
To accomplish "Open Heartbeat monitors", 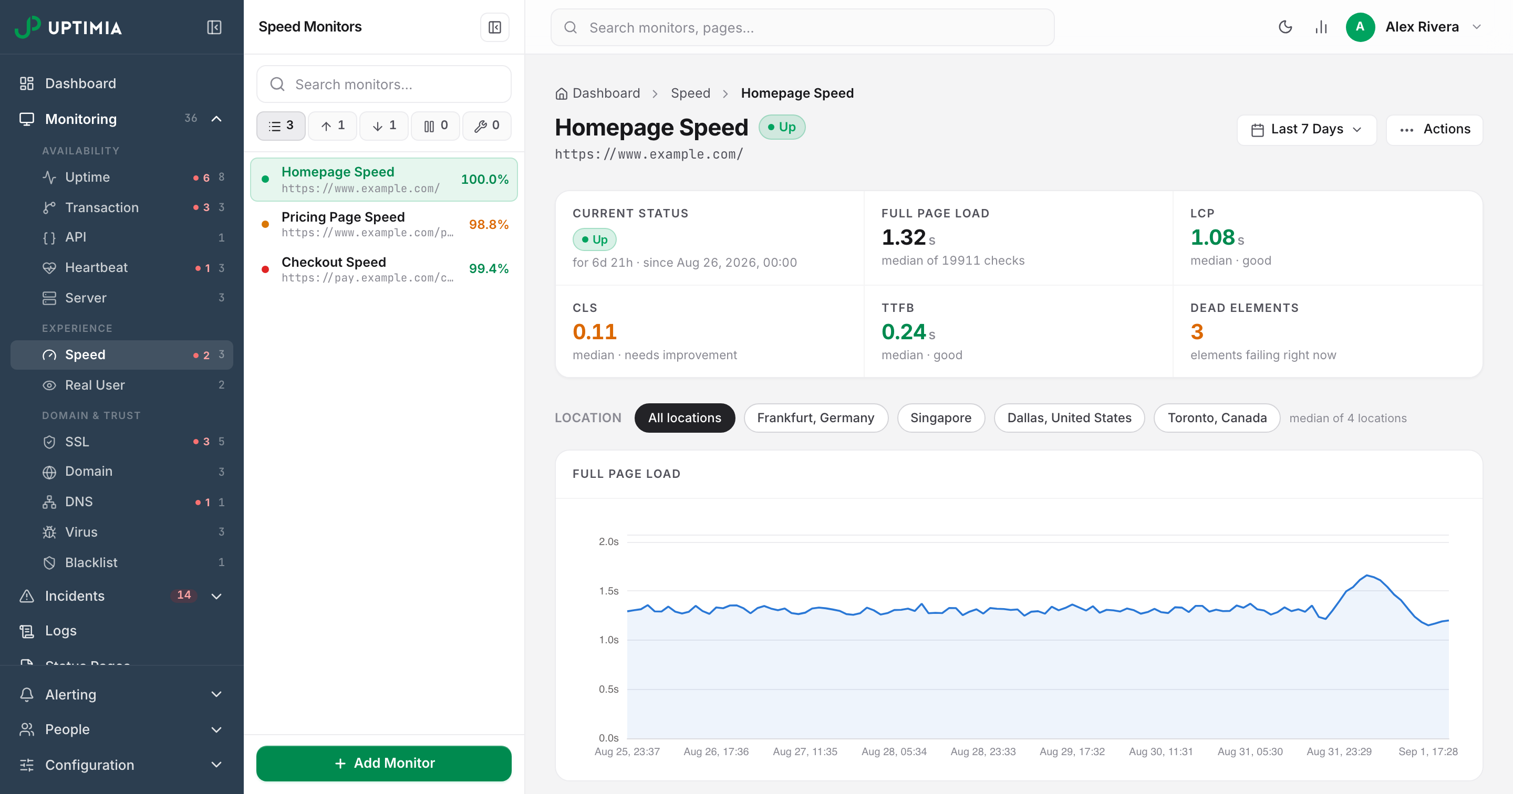I will point(122,268).
